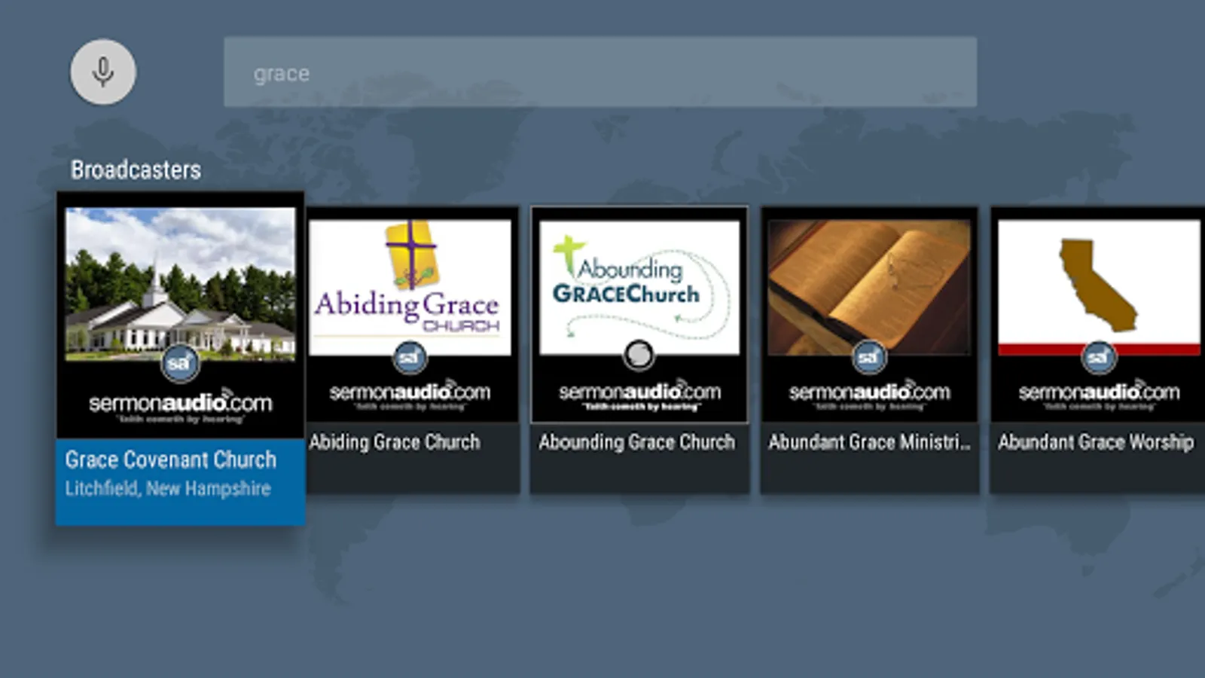Select the Abounding Grace Church logo thumbnail
The height and width of the screenshot is (678, 1205).
click(639, 287)
